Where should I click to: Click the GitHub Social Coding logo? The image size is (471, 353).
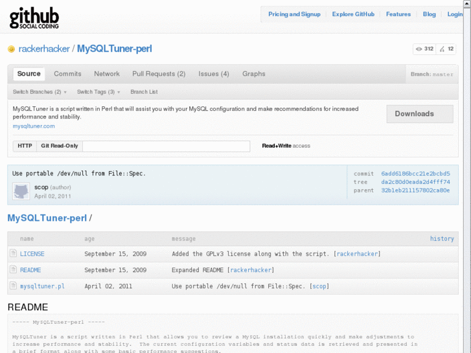click(x=34, y=18)
